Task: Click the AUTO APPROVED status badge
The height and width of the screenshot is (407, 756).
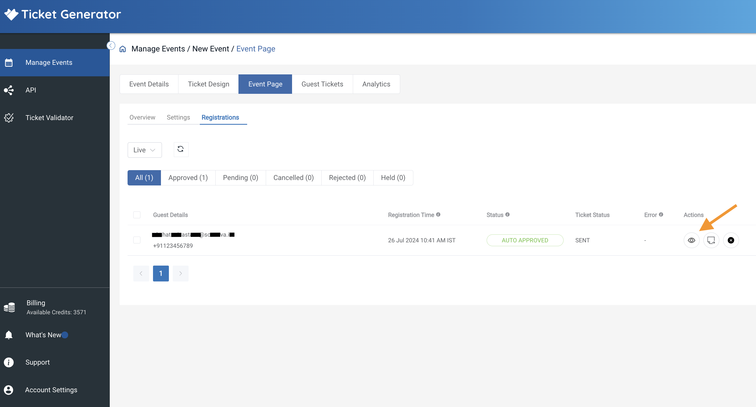Action: [x=525, y=240]
